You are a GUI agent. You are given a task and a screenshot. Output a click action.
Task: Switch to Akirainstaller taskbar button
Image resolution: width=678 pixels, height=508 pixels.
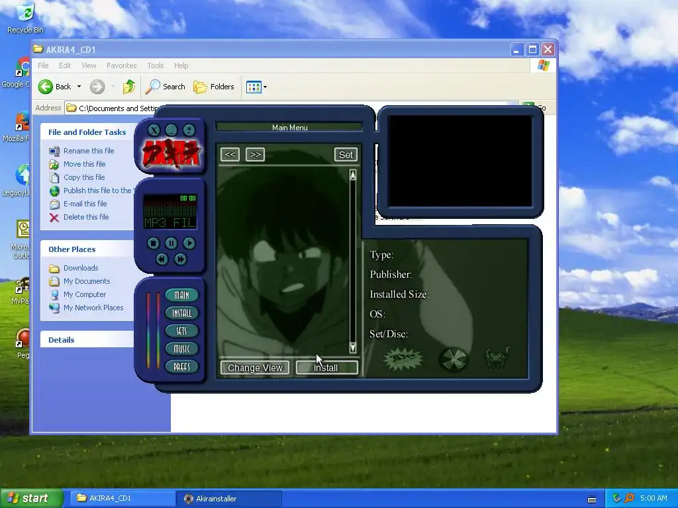click(x=229, y=498)
